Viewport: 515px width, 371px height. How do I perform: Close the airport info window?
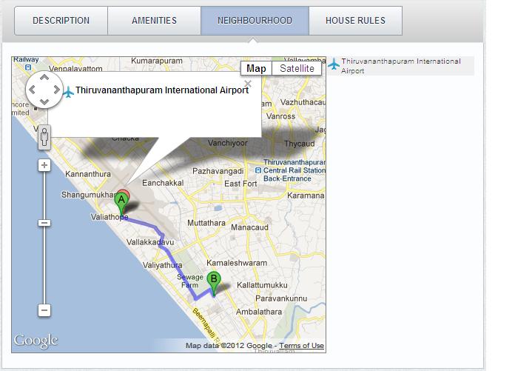click(248, 84)
